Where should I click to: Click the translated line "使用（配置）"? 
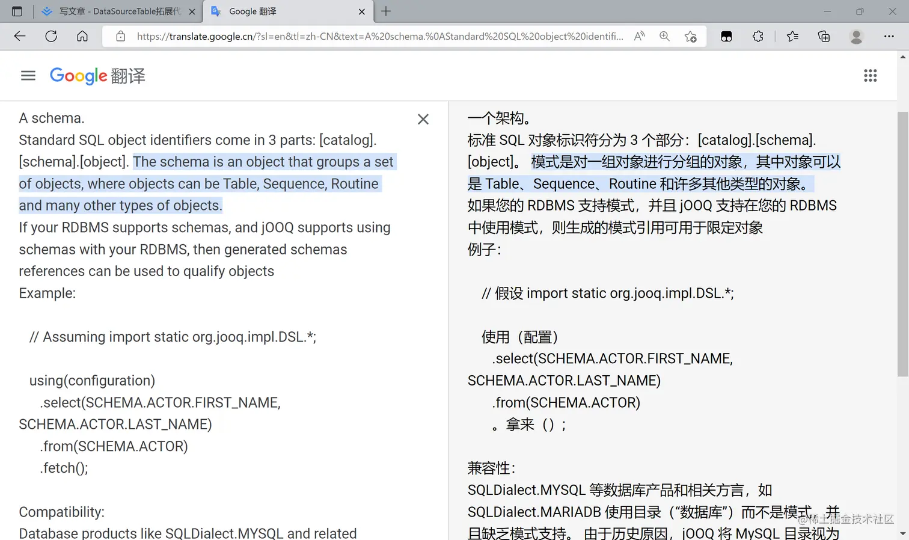pos(520,337)
